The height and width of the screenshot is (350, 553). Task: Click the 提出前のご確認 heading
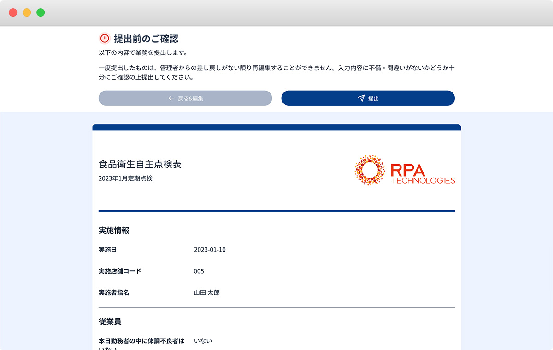pos(146,39)
